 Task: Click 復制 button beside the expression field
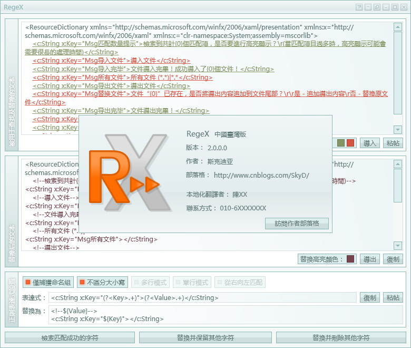pos(369,298)
